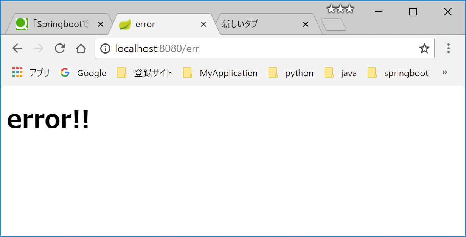The width and height of the screenshot is (466, 237).
Task: Close the 新しいタブ tab
Action: [306, 24]
